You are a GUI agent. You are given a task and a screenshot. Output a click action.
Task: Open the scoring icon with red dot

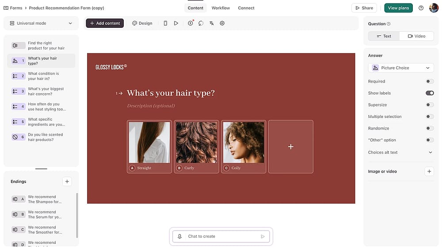(191, 23)
